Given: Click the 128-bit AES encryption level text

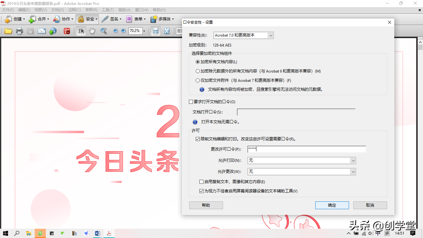Looking at the screenshot, I should coord(222,45).
